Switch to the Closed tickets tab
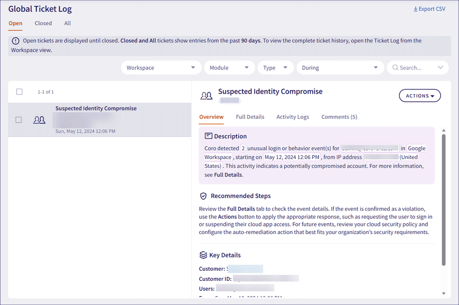This screenshot has width=459, height=305. coord(43,23)
